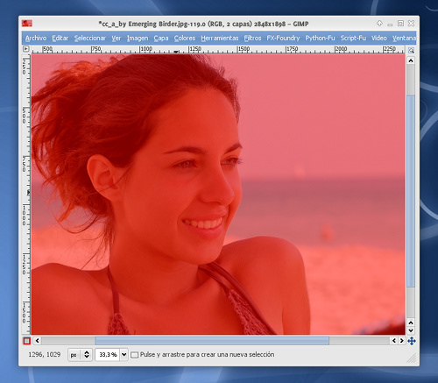Open the Seleccionar menu
The image size is (438, 383).
pyautogui.click(x=89, y=39)
